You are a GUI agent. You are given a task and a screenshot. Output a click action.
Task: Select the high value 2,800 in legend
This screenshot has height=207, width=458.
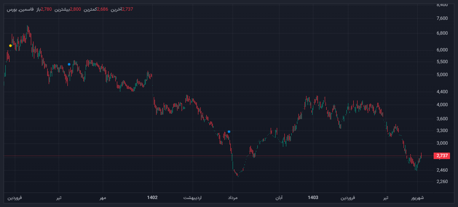tap(75, 9)
